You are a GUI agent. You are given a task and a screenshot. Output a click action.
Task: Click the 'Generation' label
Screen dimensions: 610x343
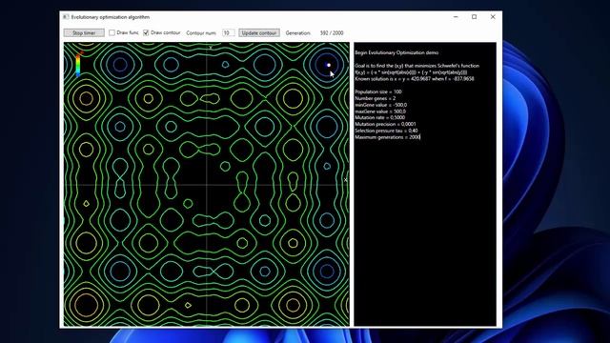click(x=297, y=33)
